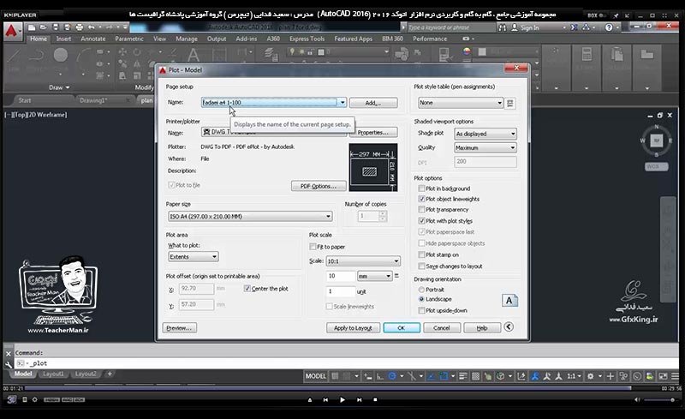Viewport: 685px width, 419px height.
Task: Add new layout with plus tab icon
Action: click(x=110, y=374)
